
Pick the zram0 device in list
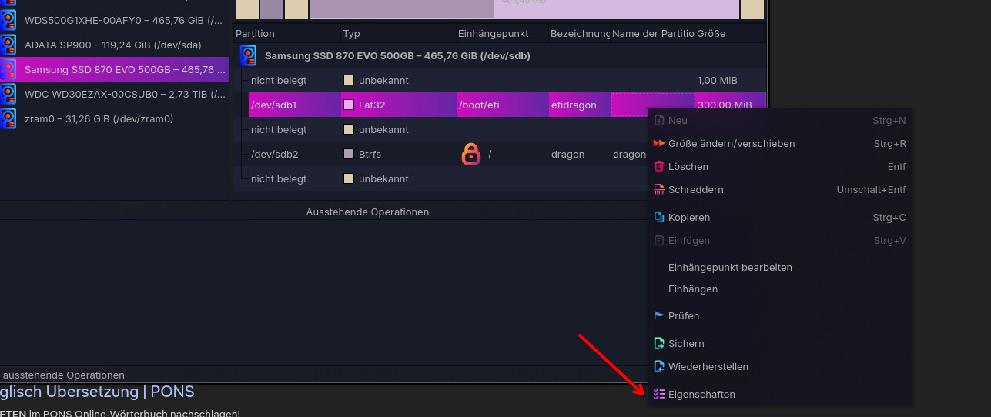pos(99,118)
